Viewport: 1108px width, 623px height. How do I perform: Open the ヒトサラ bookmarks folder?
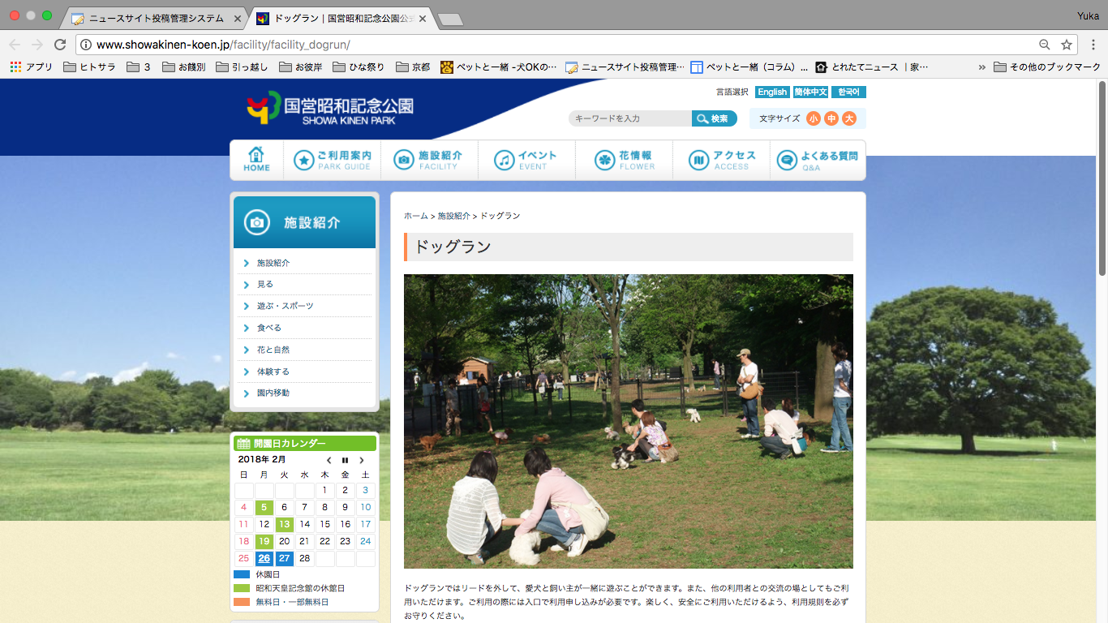point(89,67)
